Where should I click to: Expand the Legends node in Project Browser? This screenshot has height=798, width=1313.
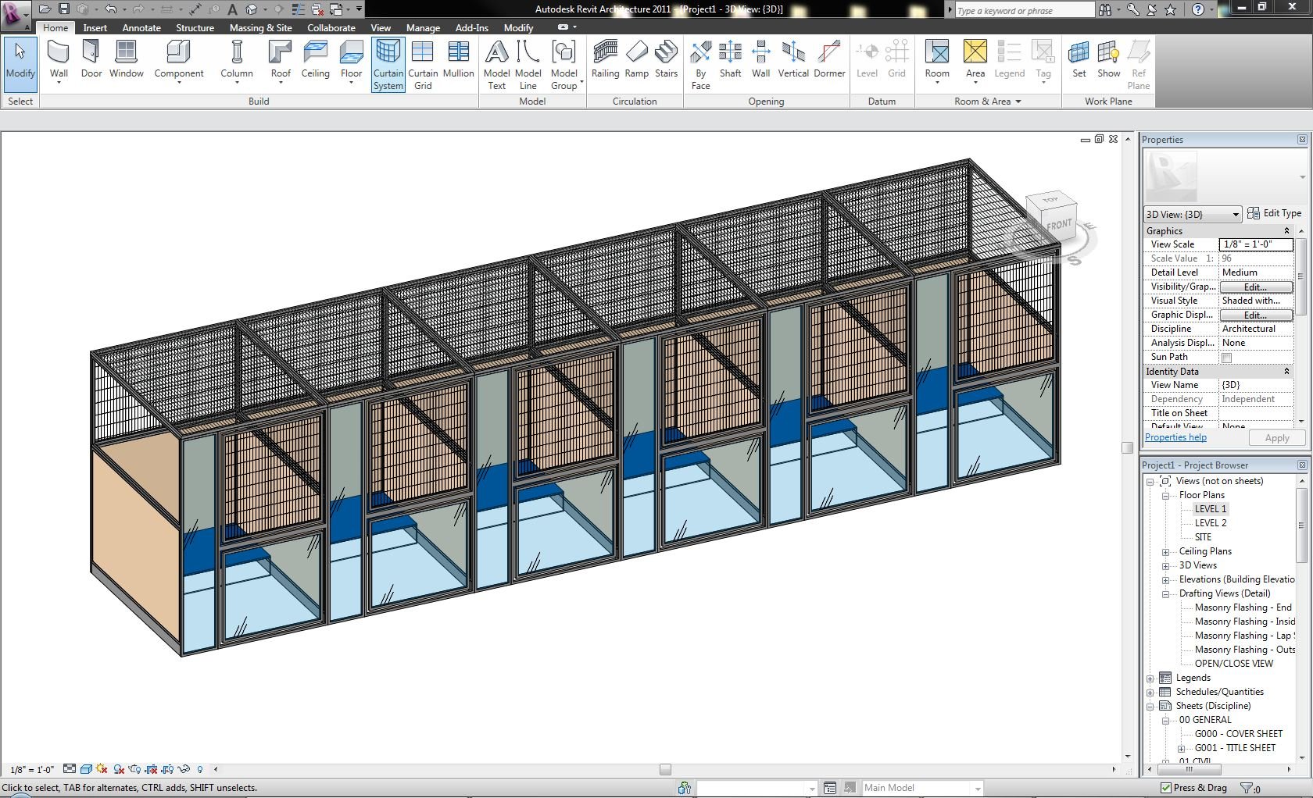coord(1150,678)
